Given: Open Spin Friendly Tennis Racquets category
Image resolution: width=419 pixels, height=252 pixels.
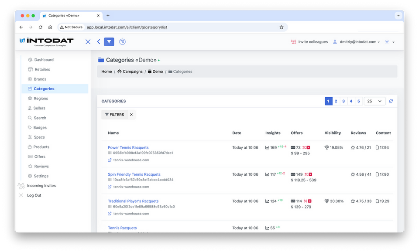Looking at the screenshot, I should point(134,174).
